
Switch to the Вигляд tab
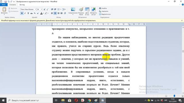[x=22, y=5]
